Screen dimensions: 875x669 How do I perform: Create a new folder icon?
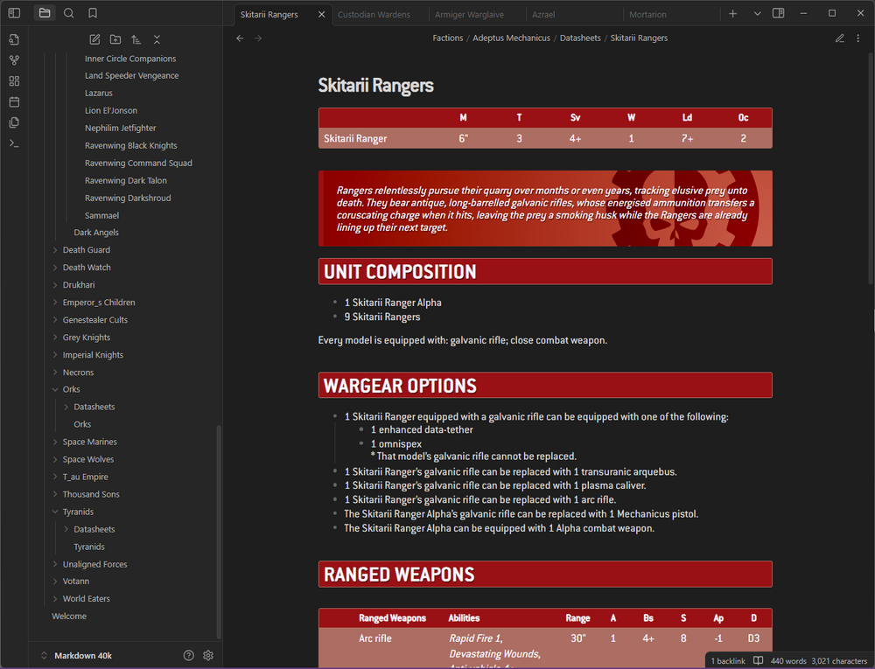click(x=115, y=39)
